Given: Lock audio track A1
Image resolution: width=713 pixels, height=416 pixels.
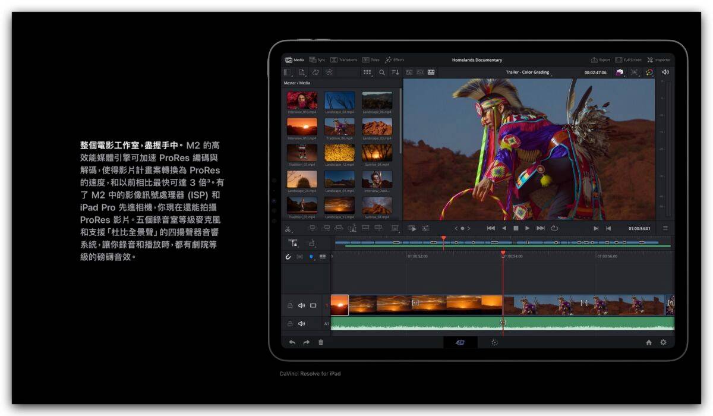Looking at the screenshot, I should (290, 324).
